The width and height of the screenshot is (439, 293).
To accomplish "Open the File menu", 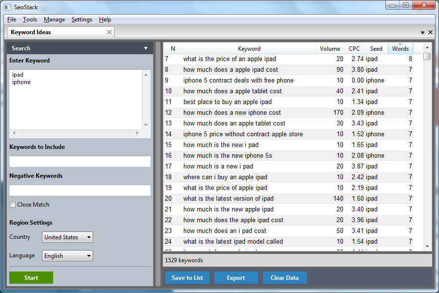I will pyautogui.click(x=12, y=20).
